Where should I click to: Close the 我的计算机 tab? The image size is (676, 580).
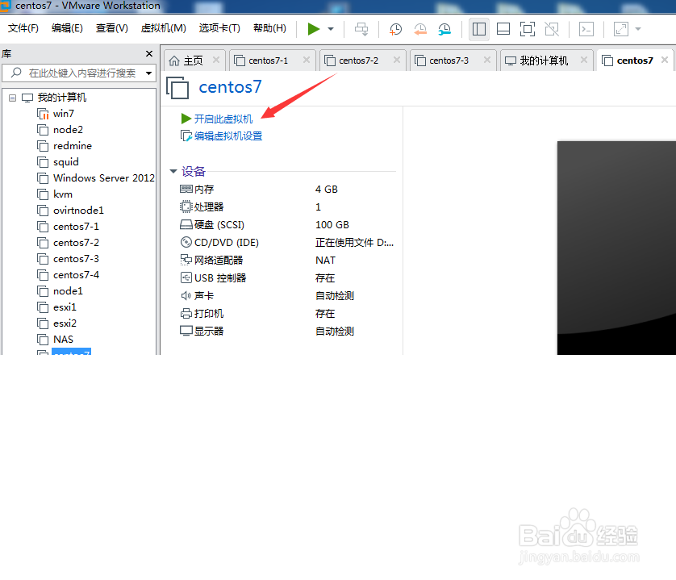tap(584, 60)
